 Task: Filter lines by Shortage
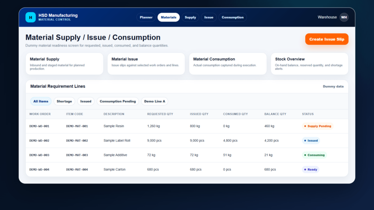click(x=64, y=101)
